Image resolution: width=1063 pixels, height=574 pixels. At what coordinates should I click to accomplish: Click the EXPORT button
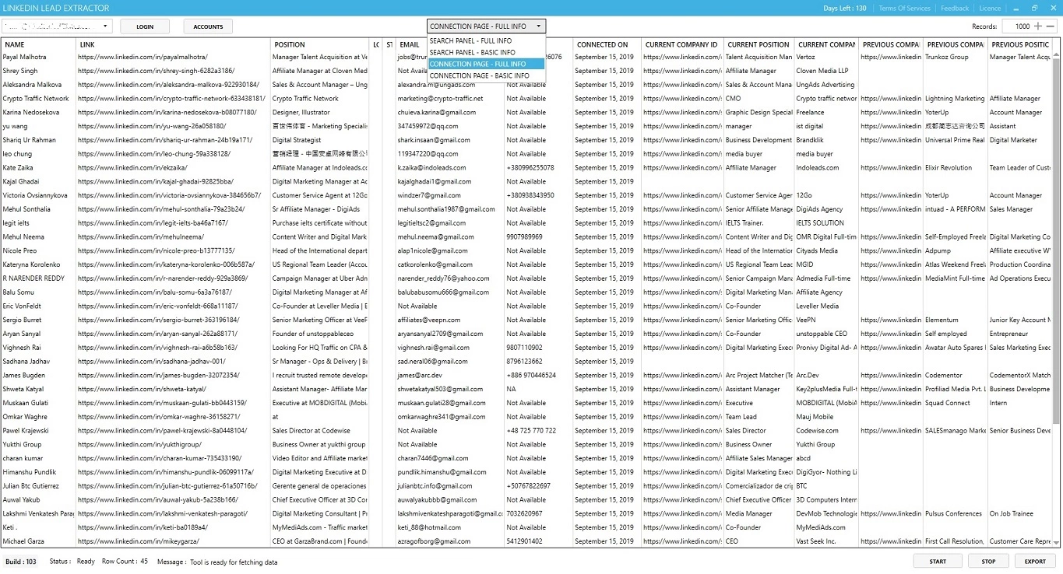[1035, 561]
